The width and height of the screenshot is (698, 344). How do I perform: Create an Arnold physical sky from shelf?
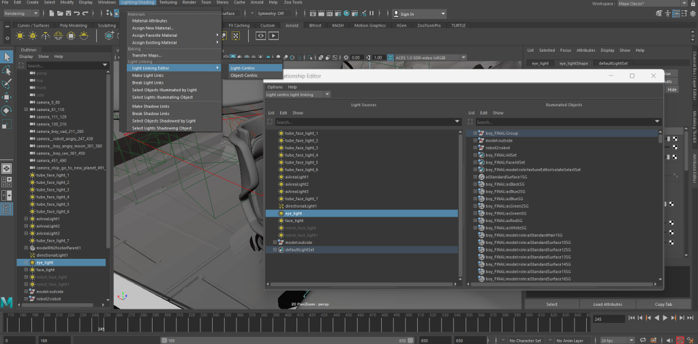[84, 35]
